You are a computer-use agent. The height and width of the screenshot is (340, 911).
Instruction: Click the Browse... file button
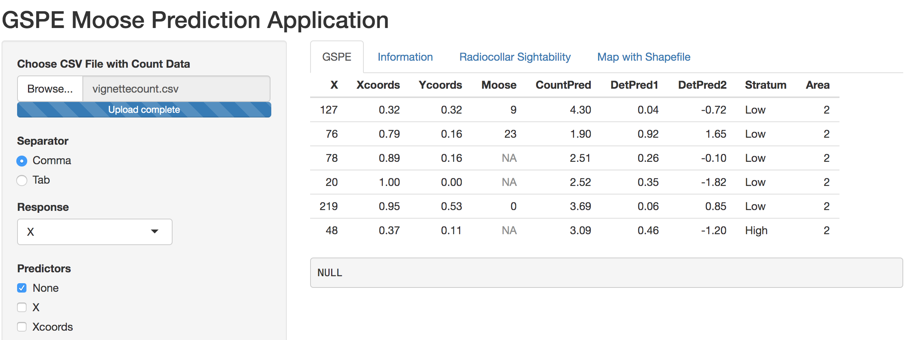click(50, 89)
